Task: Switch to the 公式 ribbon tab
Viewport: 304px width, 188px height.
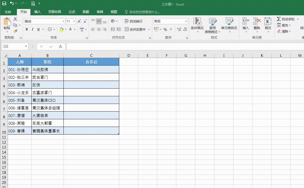Action: 72,12
